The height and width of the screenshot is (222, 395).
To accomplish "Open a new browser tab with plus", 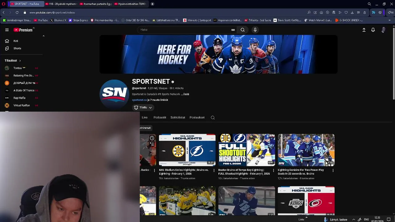I will 152,4.
